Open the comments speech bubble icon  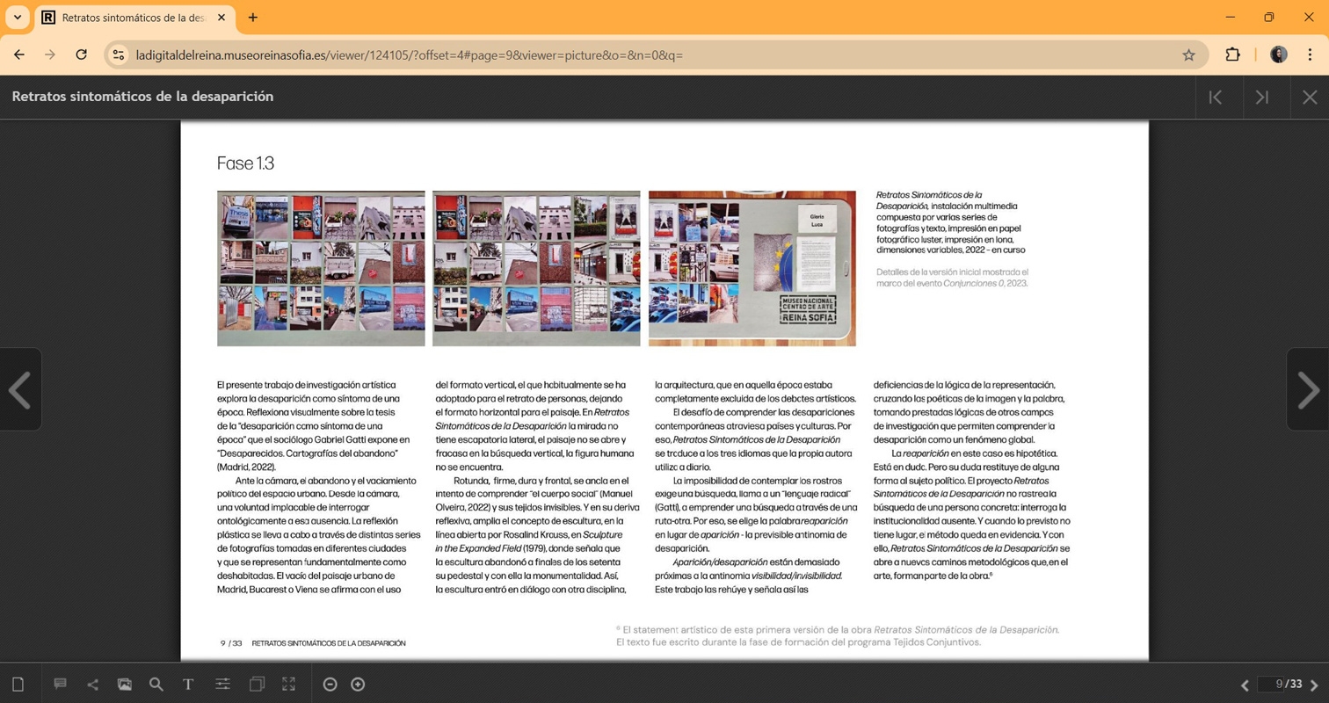point(61,684)
